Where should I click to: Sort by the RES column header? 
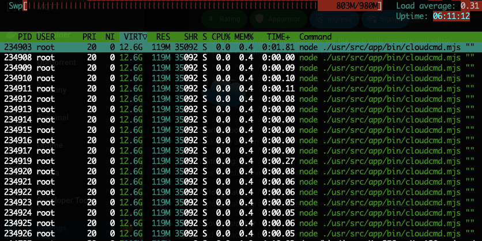[163, 37]
